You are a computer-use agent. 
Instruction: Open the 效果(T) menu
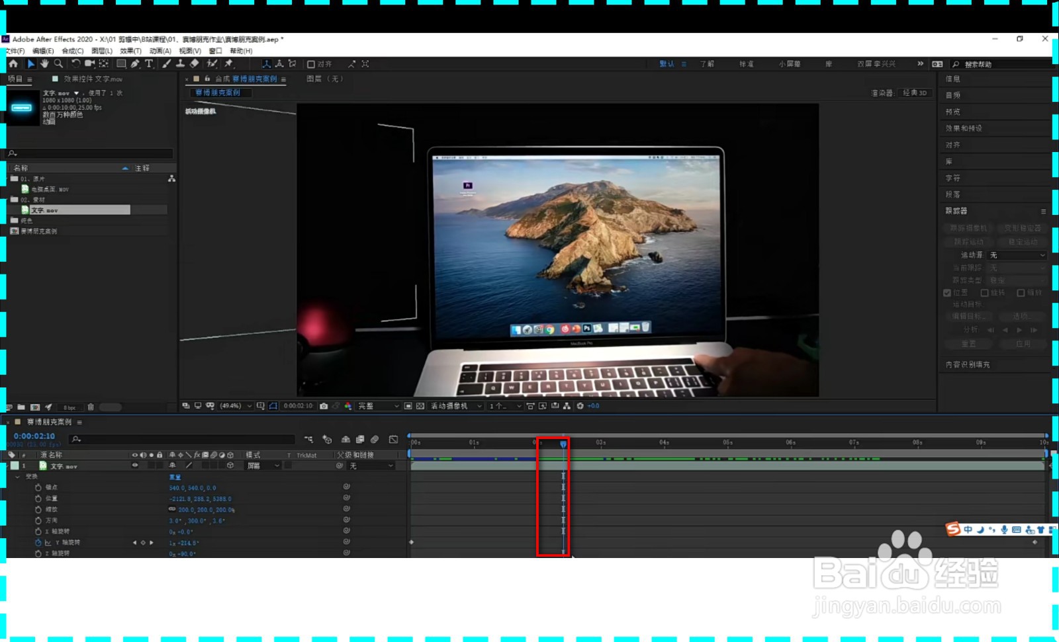130,51
